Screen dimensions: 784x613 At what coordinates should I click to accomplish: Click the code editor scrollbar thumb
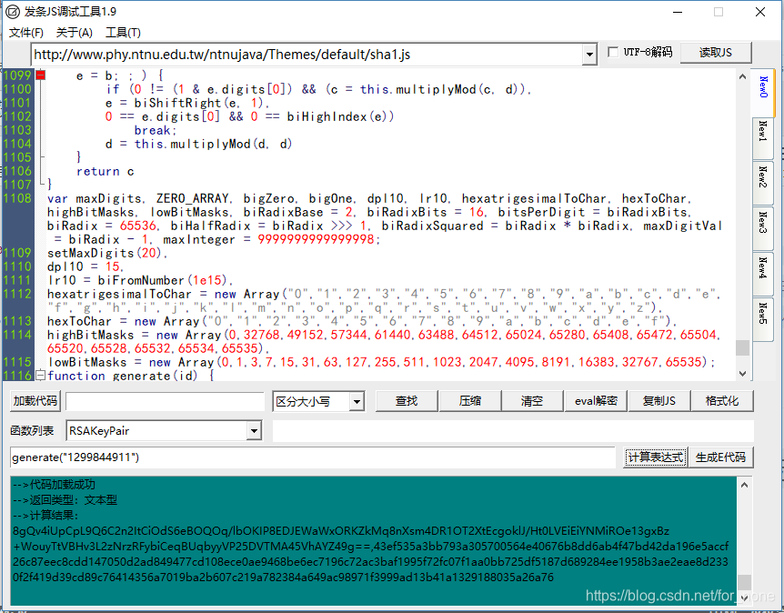click(x=742, y=347)
